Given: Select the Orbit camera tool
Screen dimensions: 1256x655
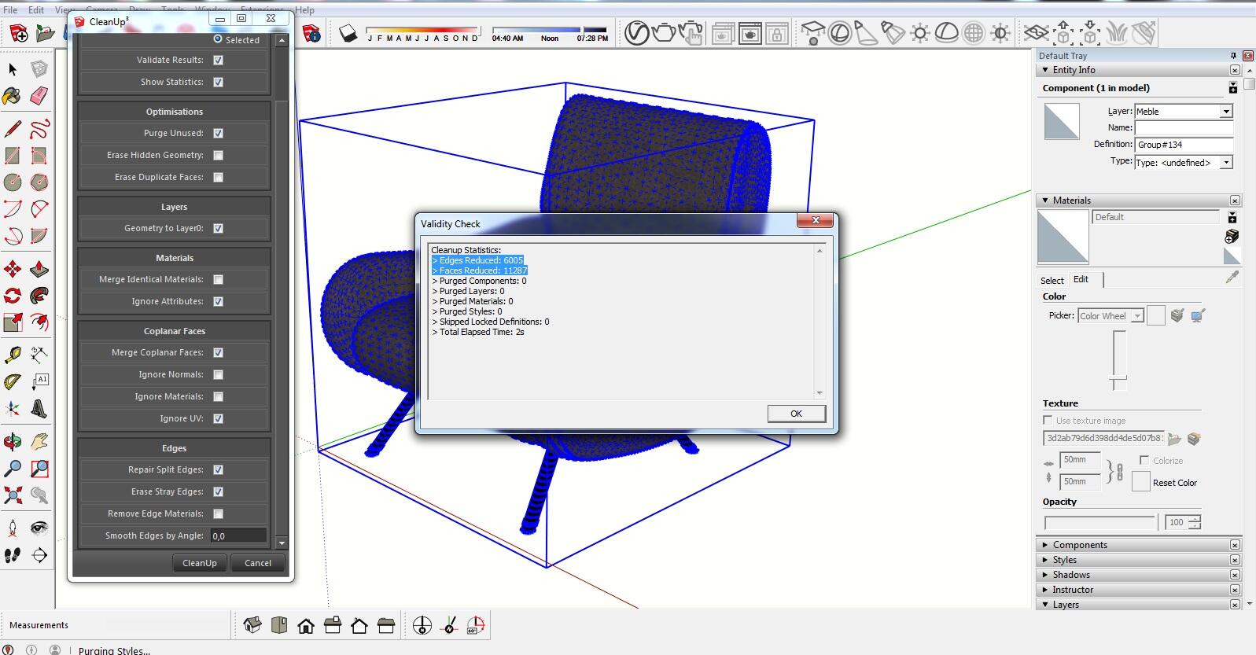Looking at the screenshot, I should (13, 442).
